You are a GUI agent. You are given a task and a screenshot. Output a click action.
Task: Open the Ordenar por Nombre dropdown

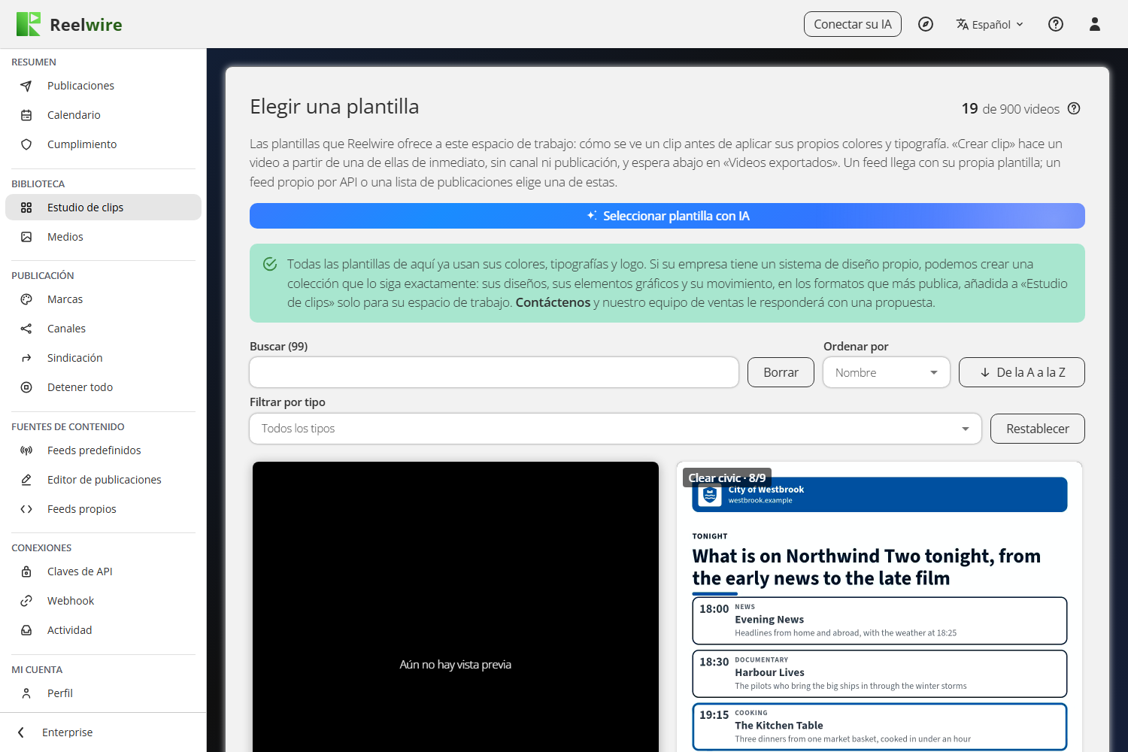[x=887, y=372]
